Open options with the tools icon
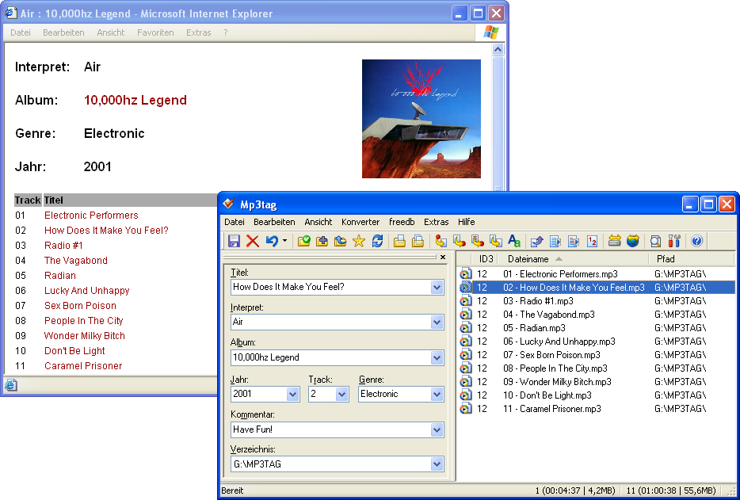 point(674,241)
